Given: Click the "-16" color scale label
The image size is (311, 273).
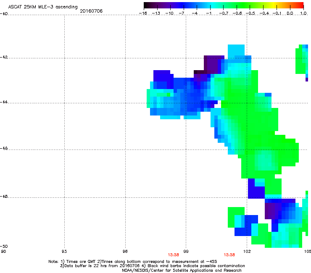Looking at the screenshot, I should pos(143,13).
